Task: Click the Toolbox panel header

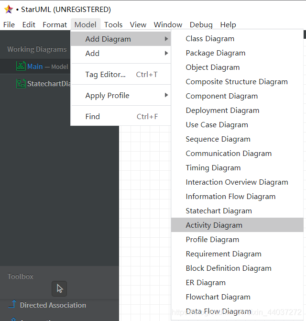Action: pos(20,276)
